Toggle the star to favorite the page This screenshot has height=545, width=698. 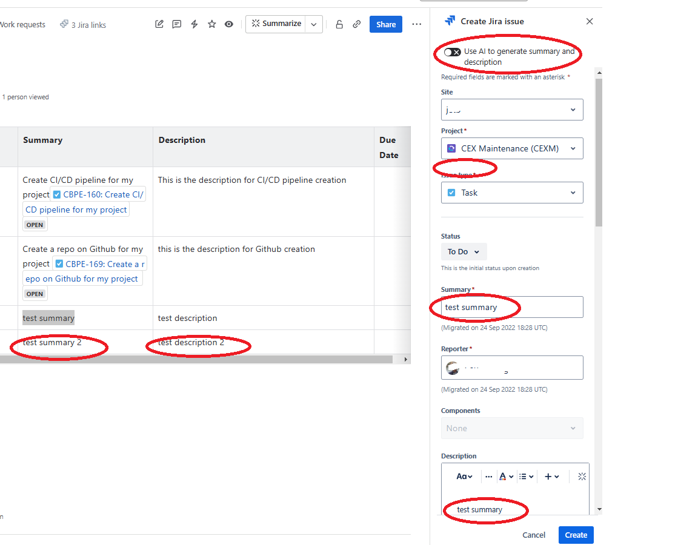point(211,24)
